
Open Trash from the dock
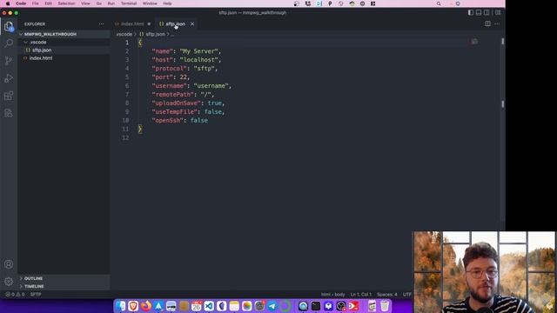point(385,306)
